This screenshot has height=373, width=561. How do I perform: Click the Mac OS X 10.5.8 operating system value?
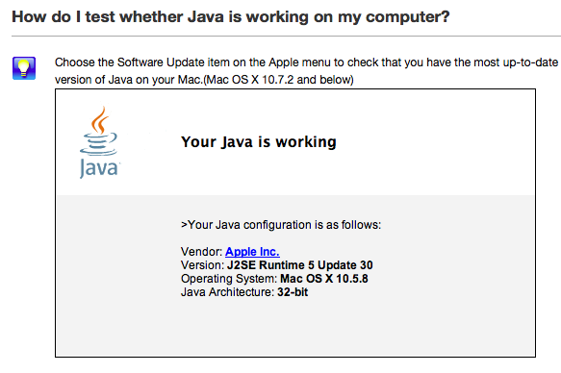324,279
